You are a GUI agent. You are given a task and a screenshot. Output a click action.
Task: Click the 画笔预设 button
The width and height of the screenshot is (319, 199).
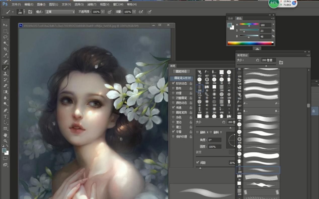[181, 72]
